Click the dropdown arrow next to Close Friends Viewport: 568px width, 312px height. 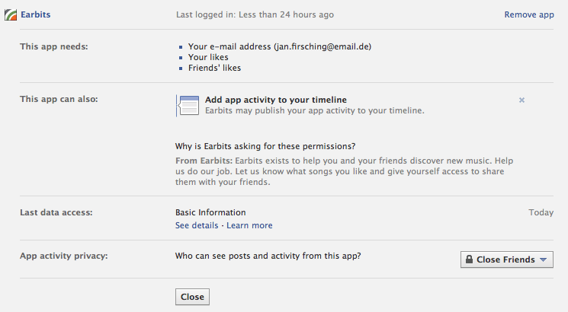point(543,259)
